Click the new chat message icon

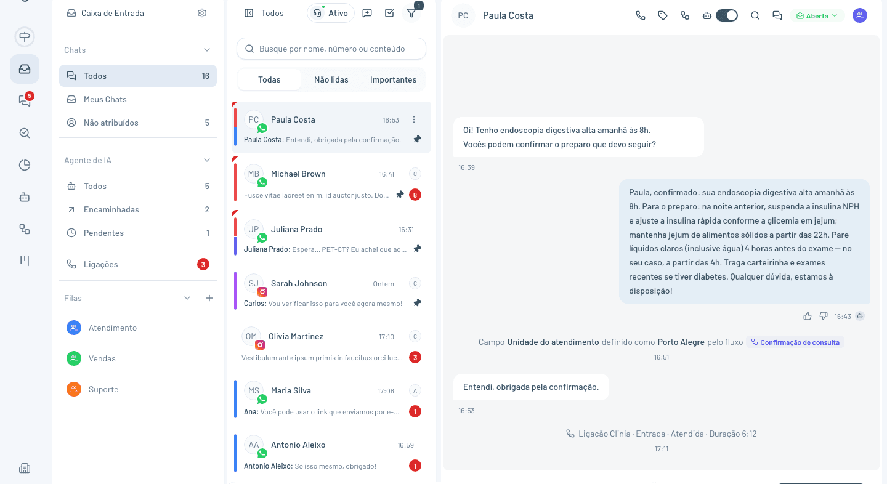point(367,13)
